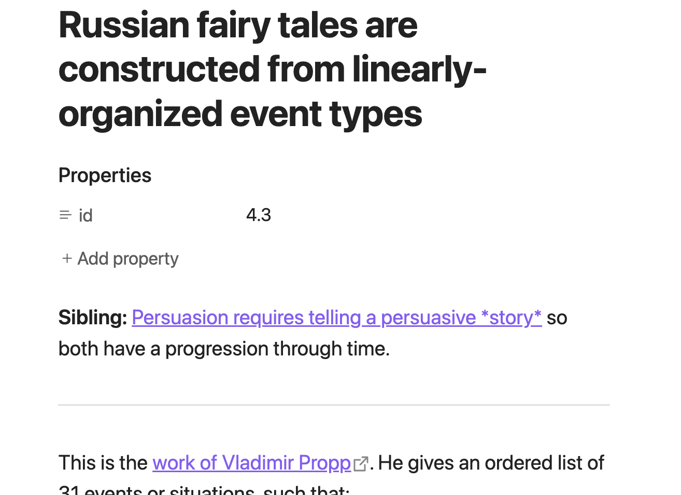The height and width of the screenshot is (495, 681).
Task: Click the external link icon after Propp
Action: (361, 463)
